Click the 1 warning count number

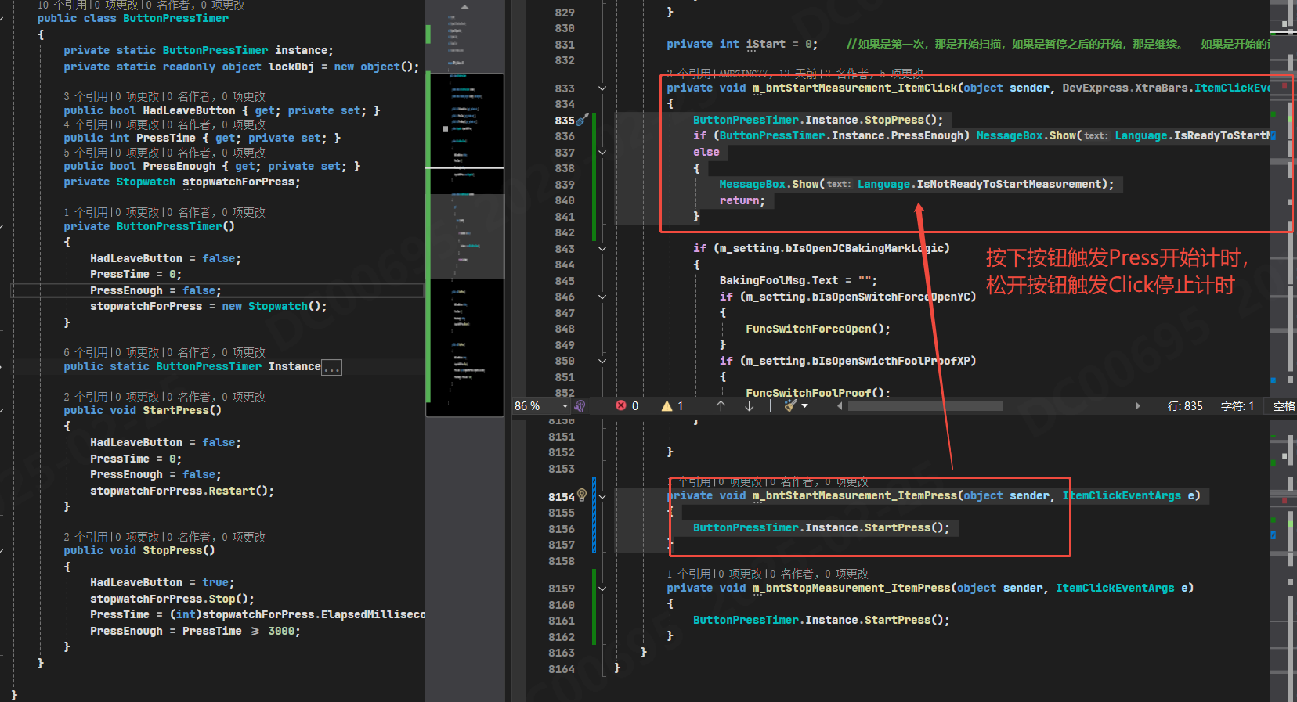pos(681,406)
